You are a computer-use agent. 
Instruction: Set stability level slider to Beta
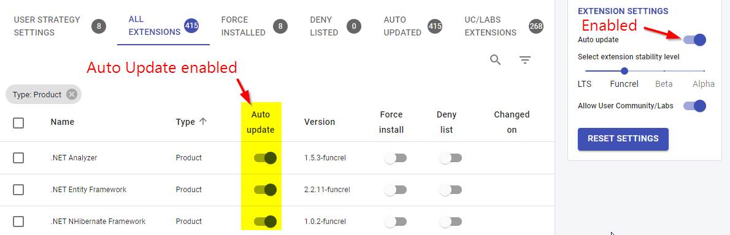(x=664, y=71)
